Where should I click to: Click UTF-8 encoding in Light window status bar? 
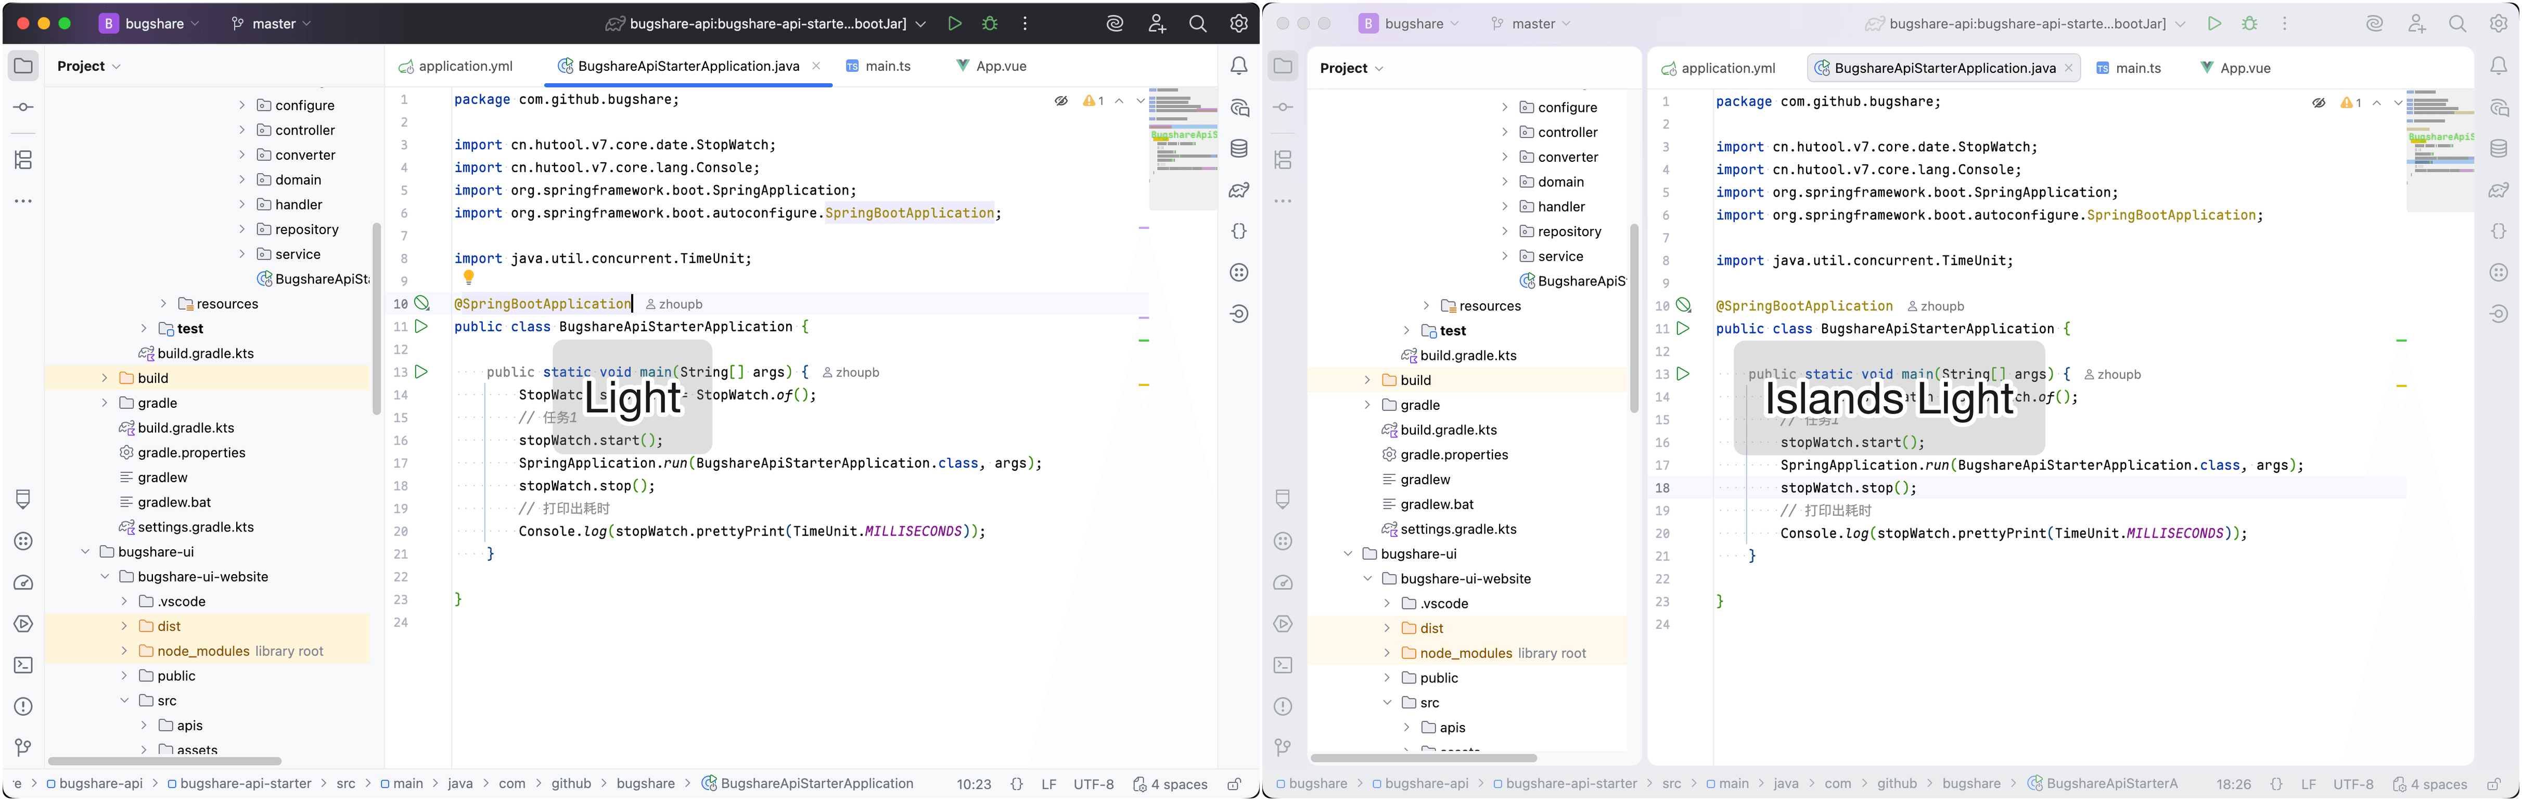coord(1094,784)
